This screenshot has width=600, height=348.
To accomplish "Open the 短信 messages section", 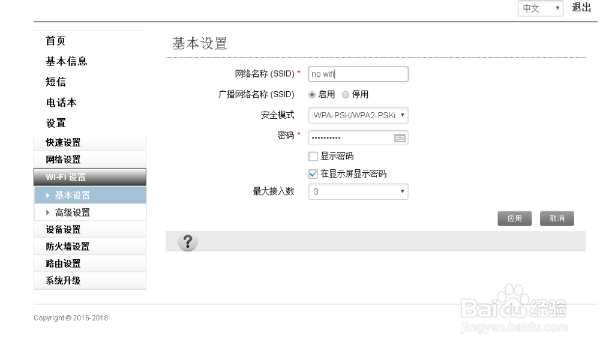I will (55, 82).
